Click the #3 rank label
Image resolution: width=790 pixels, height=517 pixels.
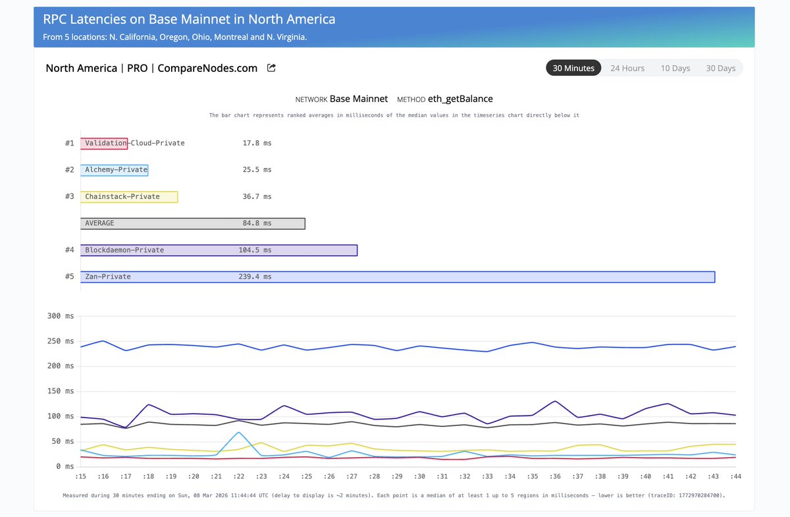(x=69, y=196)
